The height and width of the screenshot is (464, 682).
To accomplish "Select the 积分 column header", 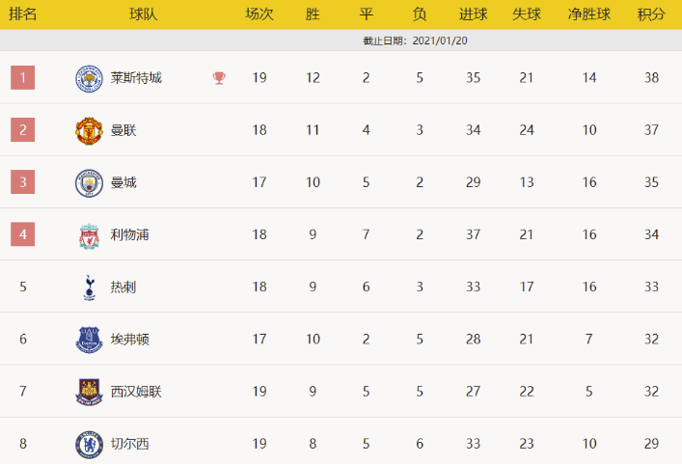I will click(651, 14).
